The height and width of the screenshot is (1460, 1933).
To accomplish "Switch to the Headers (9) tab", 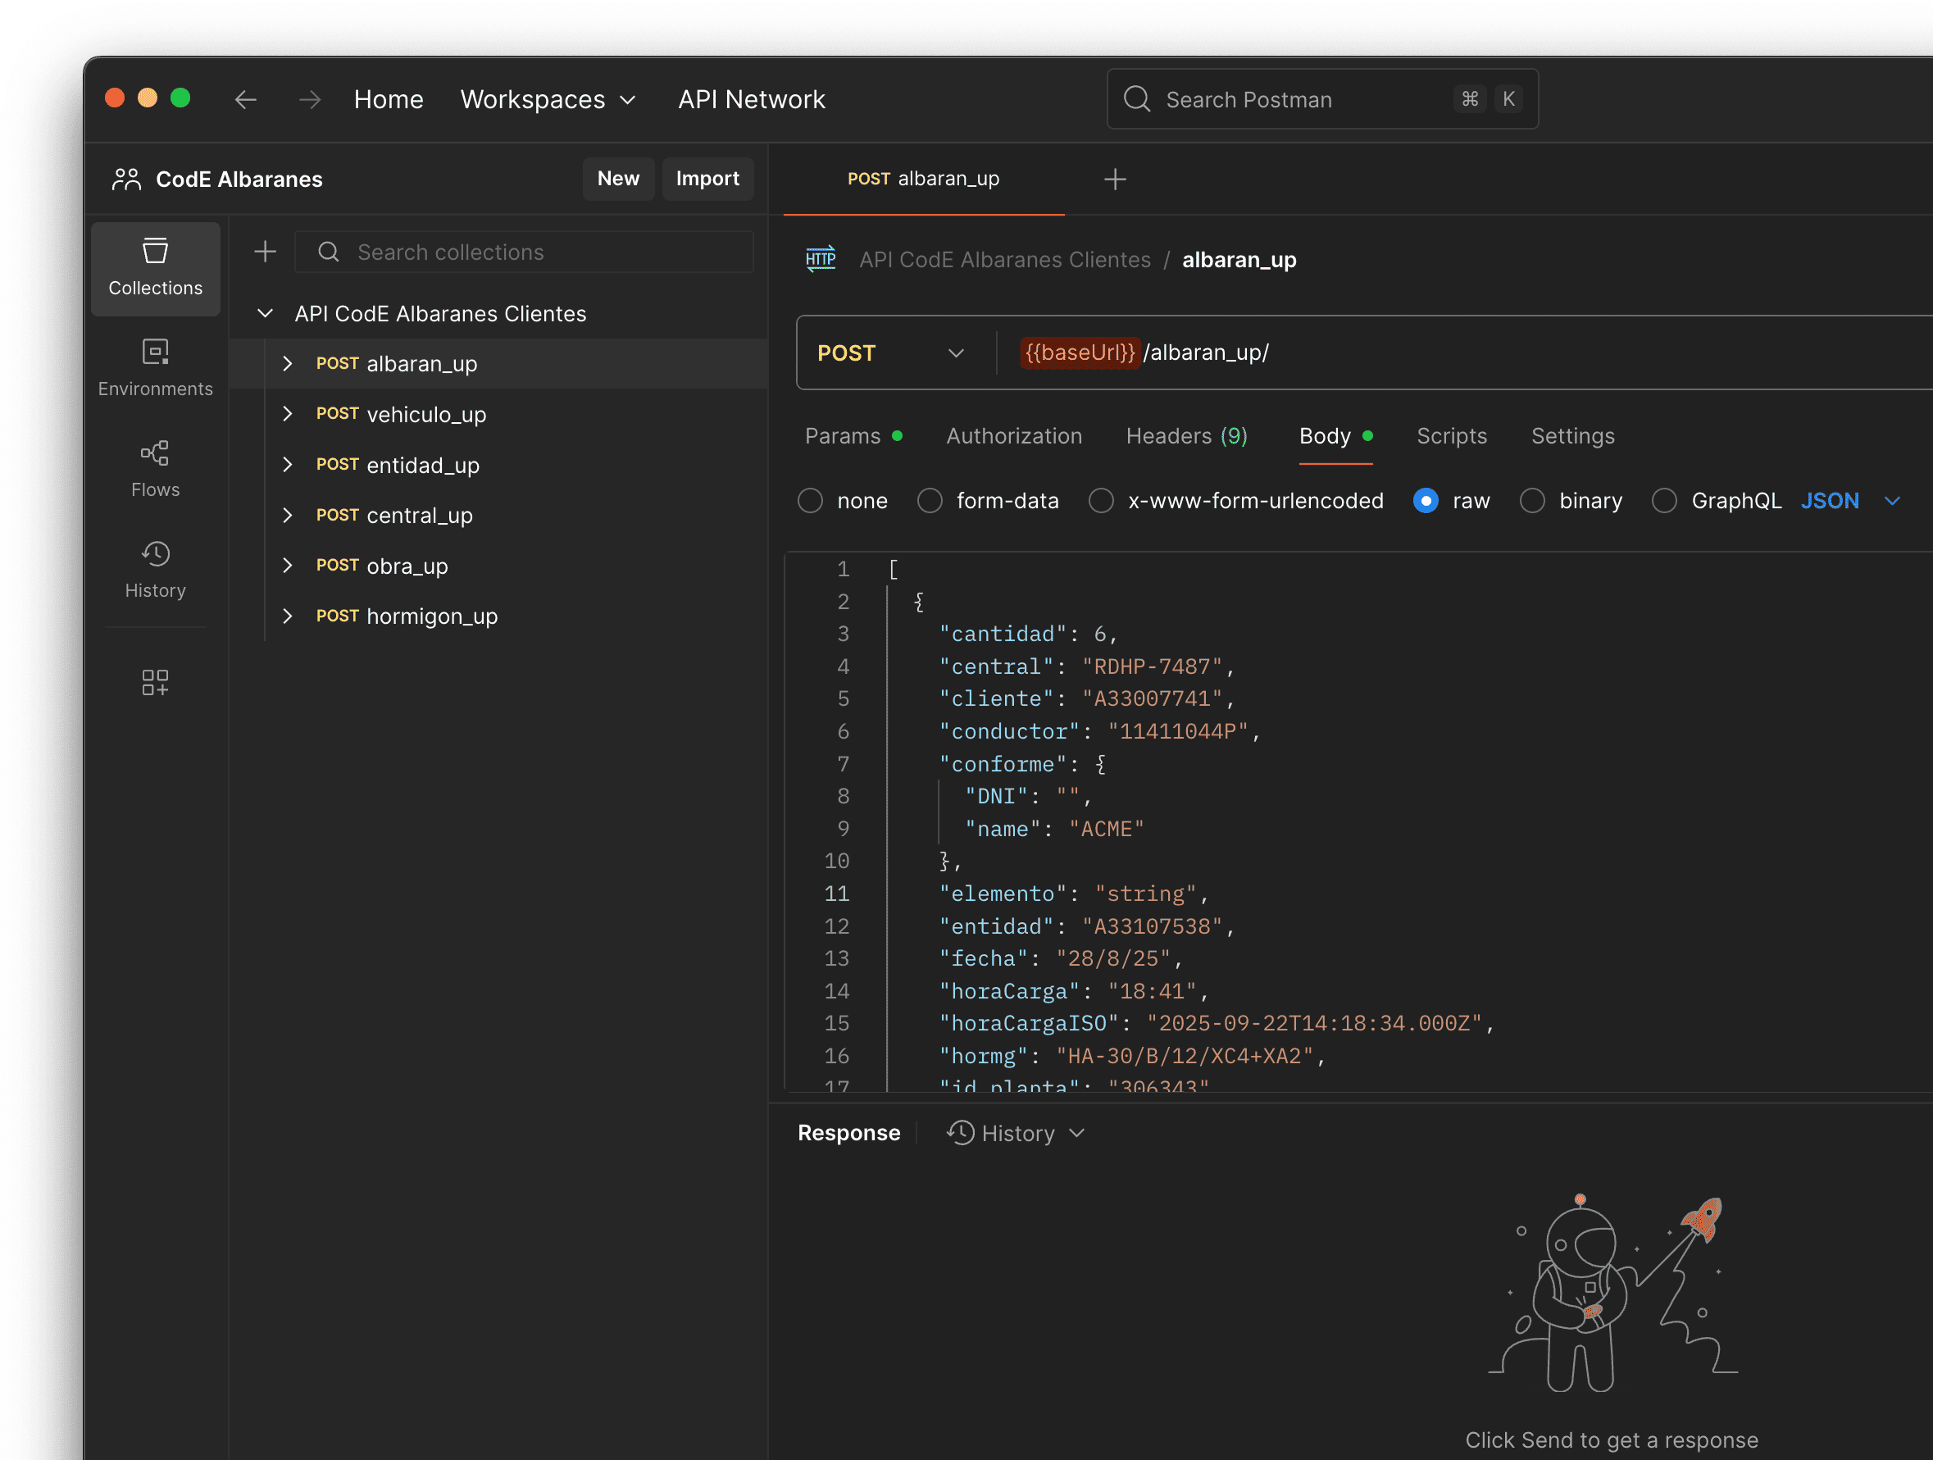I will 1186,436.
